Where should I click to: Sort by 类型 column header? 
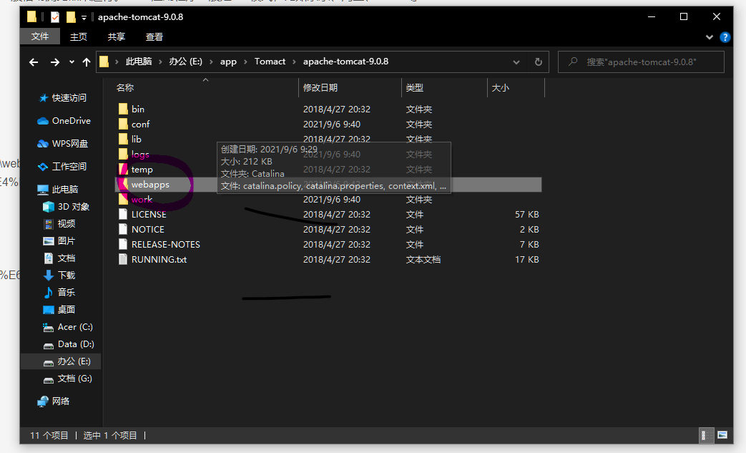[414, 87]
